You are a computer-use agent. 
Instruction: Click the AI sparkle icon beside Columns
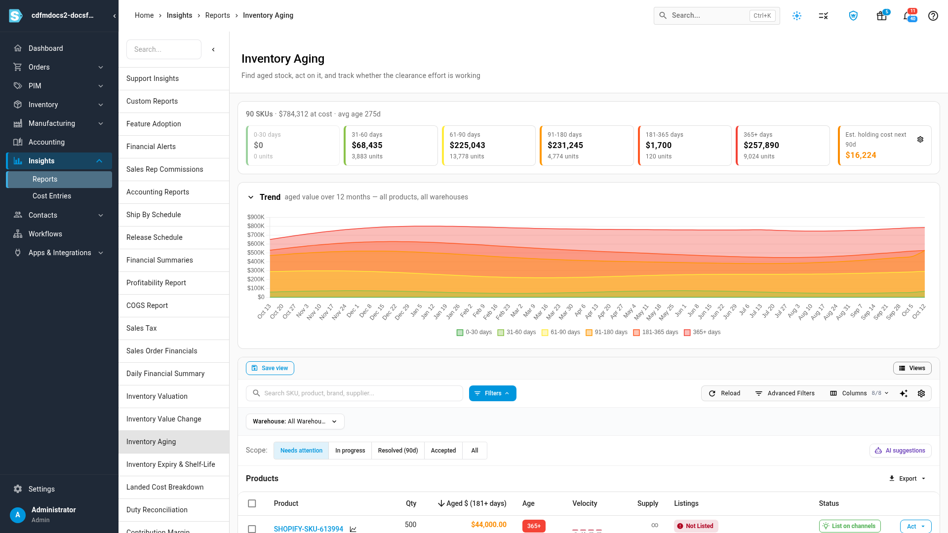click(x=904, y=393)
